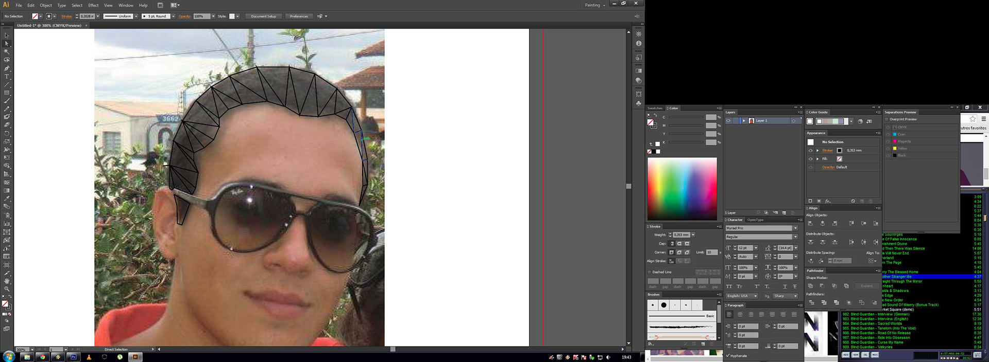Select the Pen tool
This screenshot has width=989, height=362.
coord(7,68)
